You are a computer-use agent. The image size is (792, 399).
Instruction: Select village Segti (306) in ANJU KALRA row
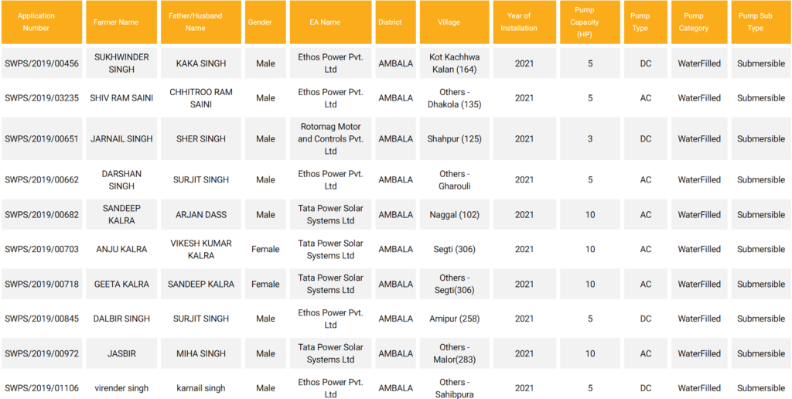tap(455, 250)
